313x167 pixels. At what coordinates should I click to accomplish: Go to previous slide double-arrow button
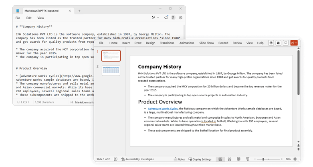pos(299,145)
